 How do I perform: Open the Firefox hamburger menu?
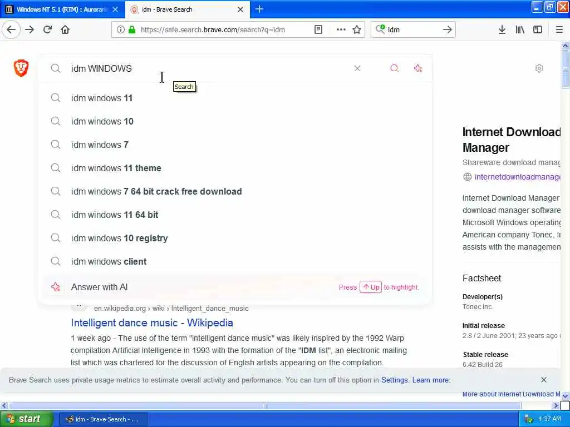pyautogui.click(x=559, y=29)
